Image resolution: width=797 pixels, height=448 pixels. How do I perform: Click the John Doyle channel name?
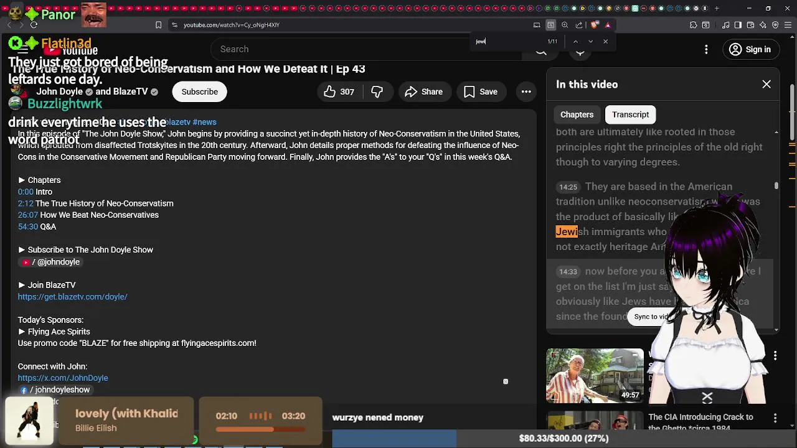coord(59,91)
